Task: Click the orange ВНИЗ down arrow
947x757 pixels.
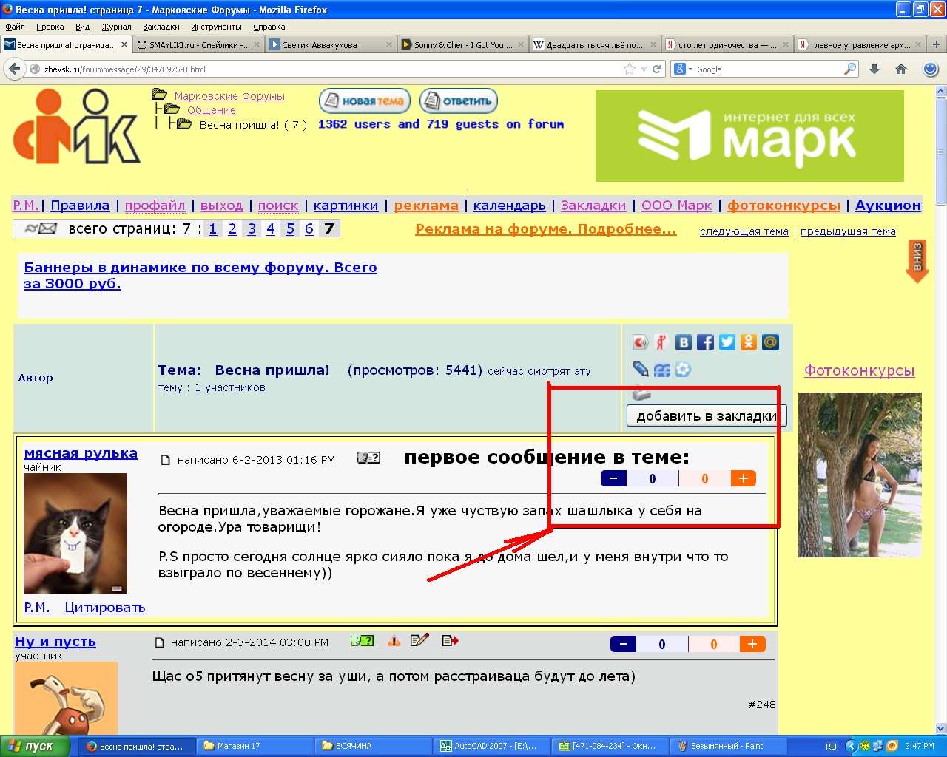Action: tap(917, 261)
